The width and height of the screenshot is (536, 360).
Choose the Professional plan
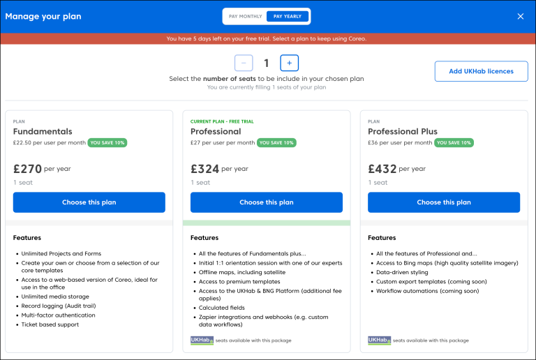267,202
